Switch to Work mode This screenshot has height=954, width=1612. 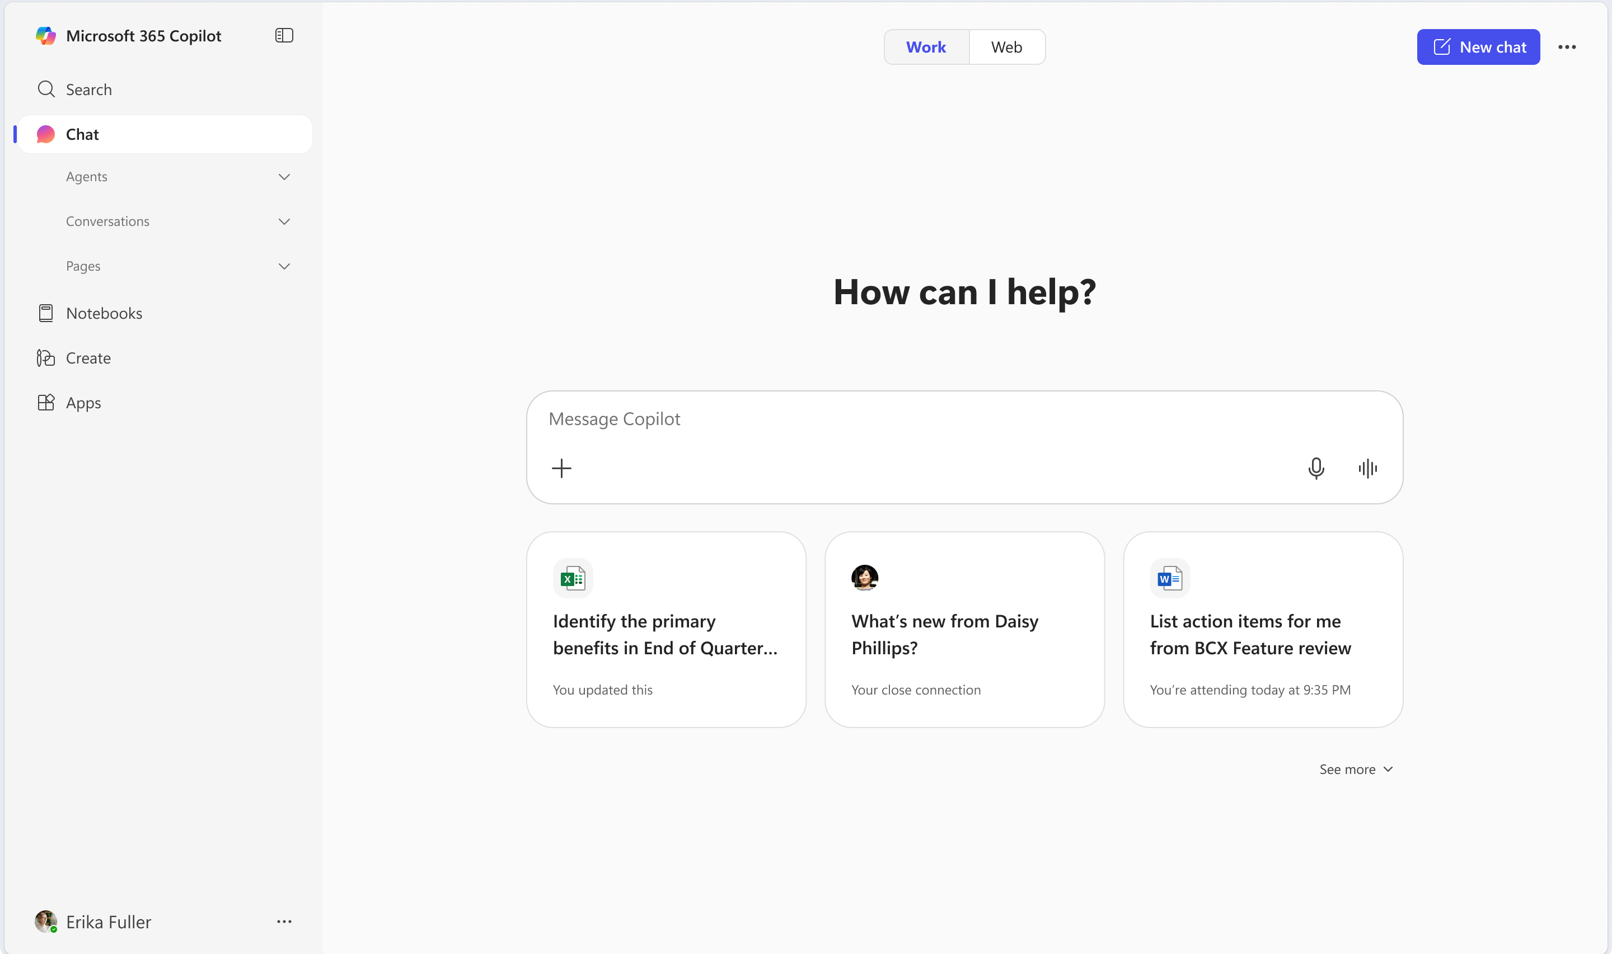point(926,47)
